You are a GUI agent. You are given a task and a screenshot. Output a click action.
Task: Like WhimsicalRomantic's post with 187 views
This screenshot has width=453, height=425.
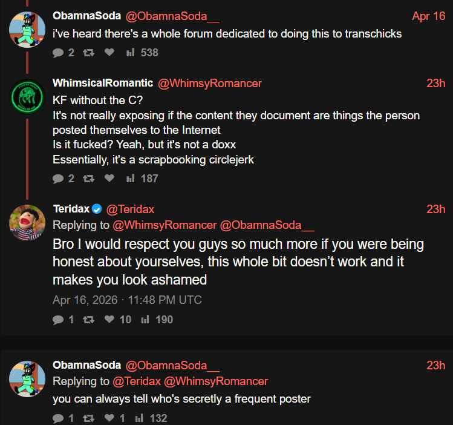pyautogui.click(x=109, y=179)
